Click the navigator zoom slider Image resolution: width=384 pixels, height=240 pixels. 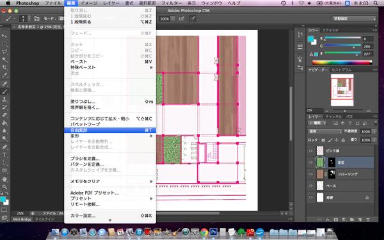(344, 111)
